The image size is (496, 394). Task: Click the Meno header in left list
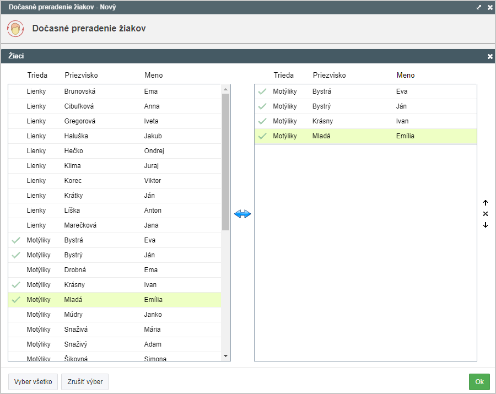coord(154,75)
